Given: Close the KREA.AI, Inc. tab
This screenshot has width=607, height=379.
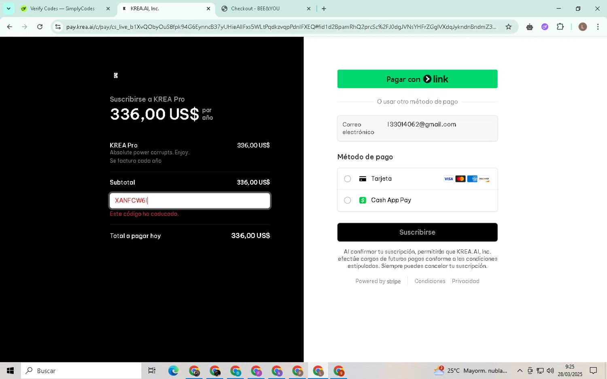Looking at the screenshot, I should coord(208,8).
